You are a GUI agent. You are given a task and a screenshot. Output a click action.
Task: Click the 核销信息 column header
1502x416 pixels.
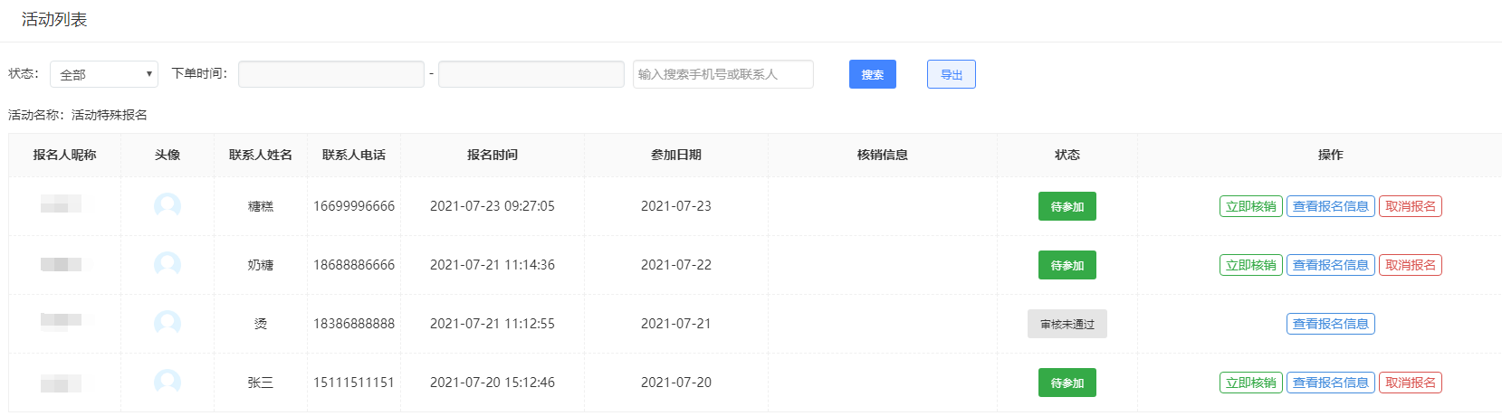[883, 155]
